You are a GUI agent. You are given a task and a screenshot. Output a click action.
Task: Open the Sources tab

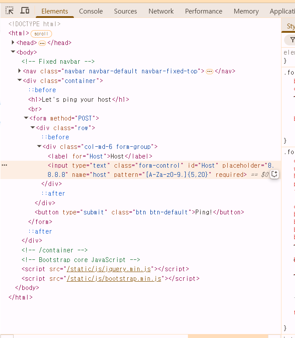pos(125,11)
